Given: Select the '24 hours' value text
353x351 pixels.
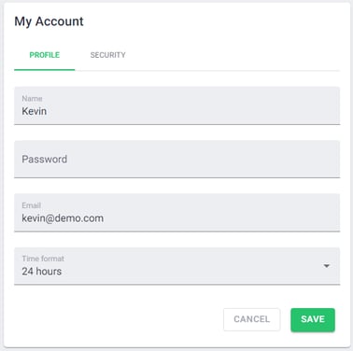Looking at the screenshot, I should pos(42,272).
